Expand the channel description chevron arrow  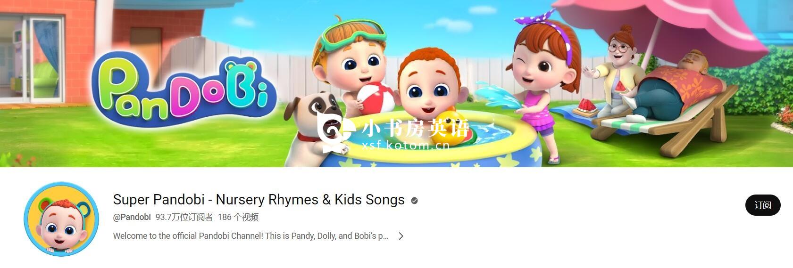401,236
